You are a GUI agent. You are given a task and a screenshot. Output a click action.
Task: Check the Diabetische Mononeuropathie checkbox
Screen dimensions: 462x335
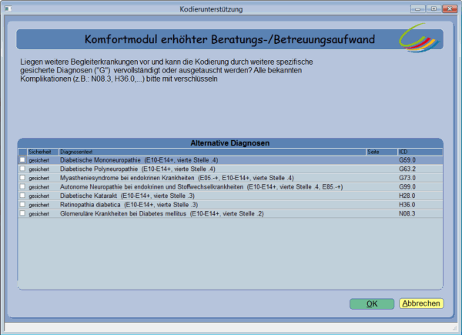(22, 159)
